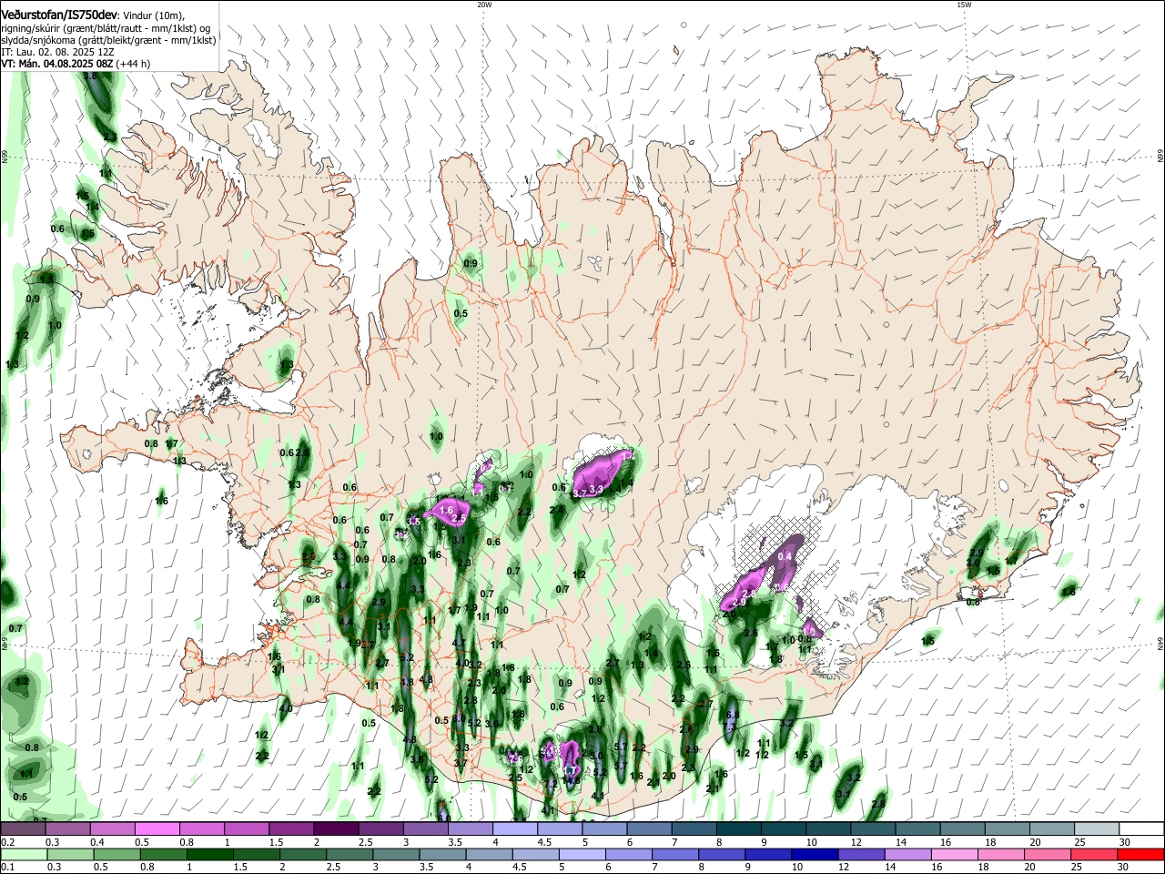
Task: Click the 'rigning/skúrir' legend description line
Action: (x=106, y=28)
